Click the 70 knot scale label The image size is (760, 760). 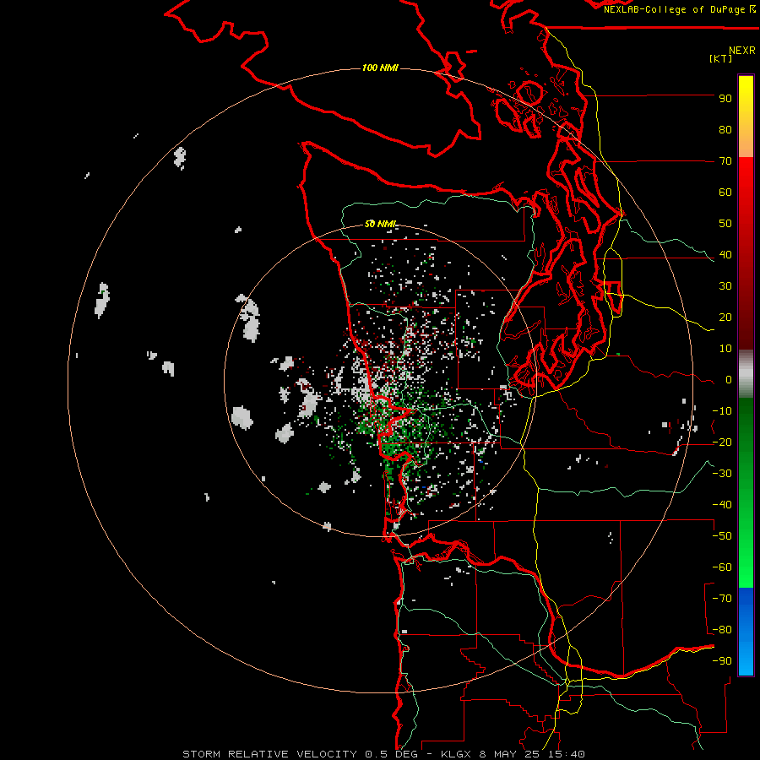pos(725,161)
